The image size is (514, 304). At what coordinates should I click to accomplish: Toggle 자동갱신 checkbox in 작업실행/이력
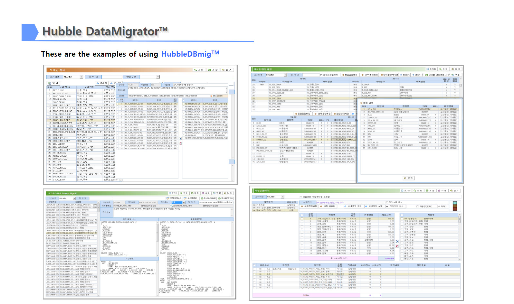pyautogui.click(x=417, y=206)
